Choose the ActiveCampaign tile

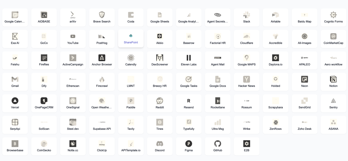[x=73, y=61]
